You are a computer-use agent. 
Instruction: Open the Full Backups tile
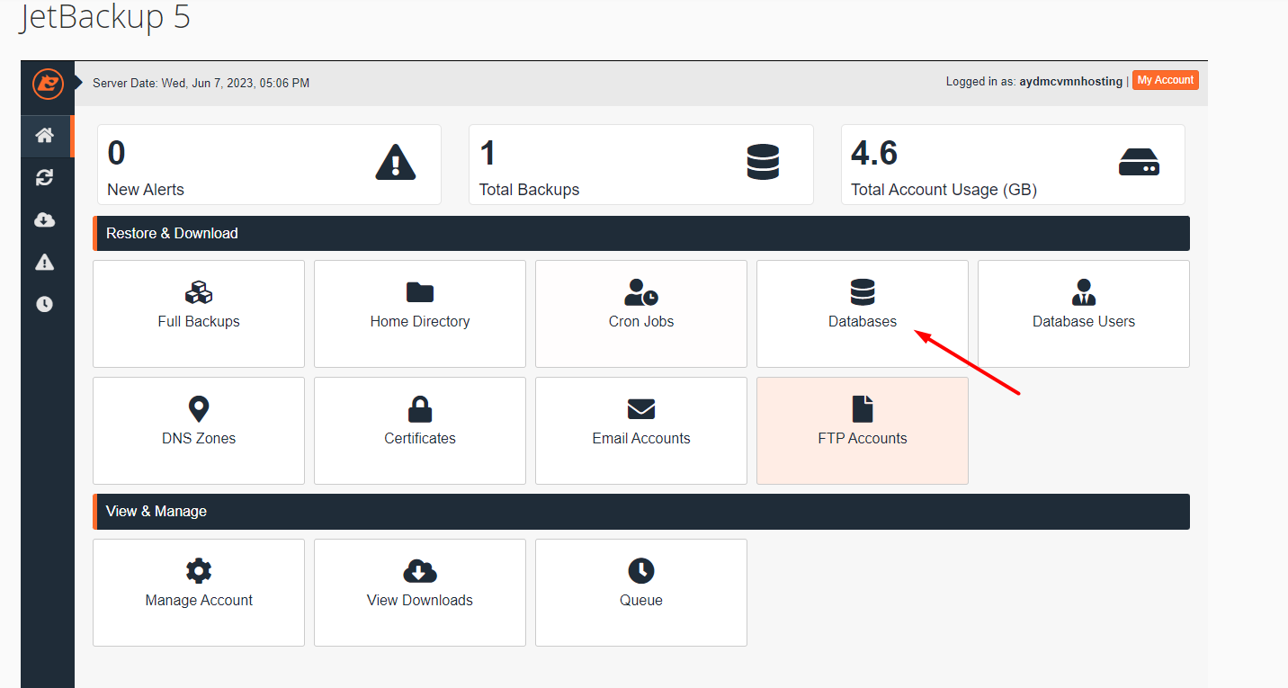tap(199, 313)
